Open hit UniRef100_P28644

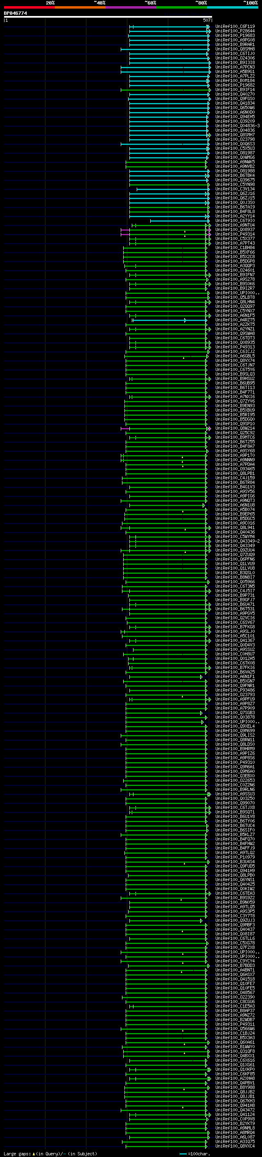click(235, 31)
